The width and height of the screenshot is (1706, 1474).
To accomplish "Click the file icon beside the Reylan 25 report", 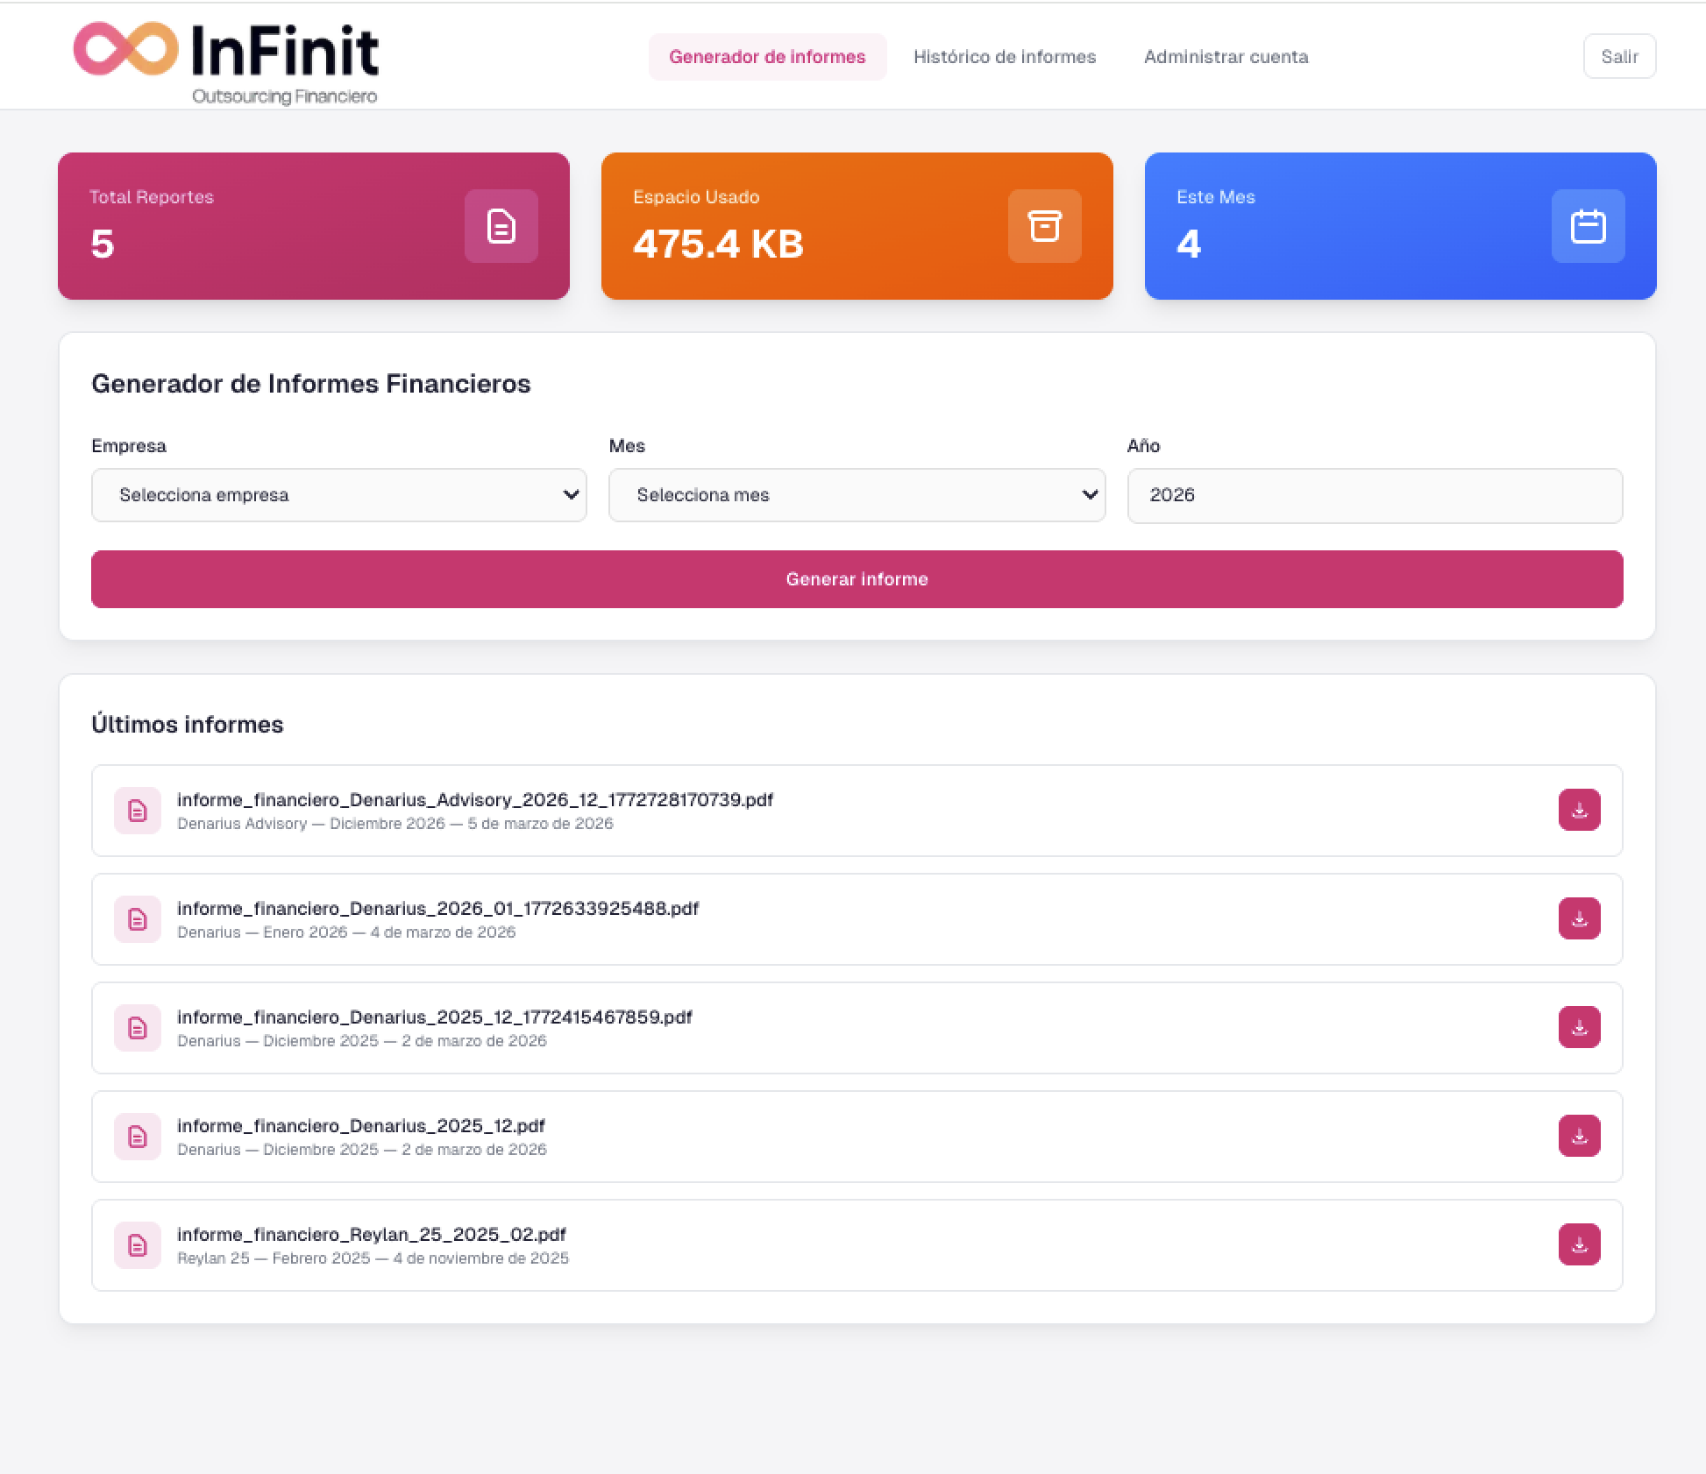I will click(x=137, y=1244).
